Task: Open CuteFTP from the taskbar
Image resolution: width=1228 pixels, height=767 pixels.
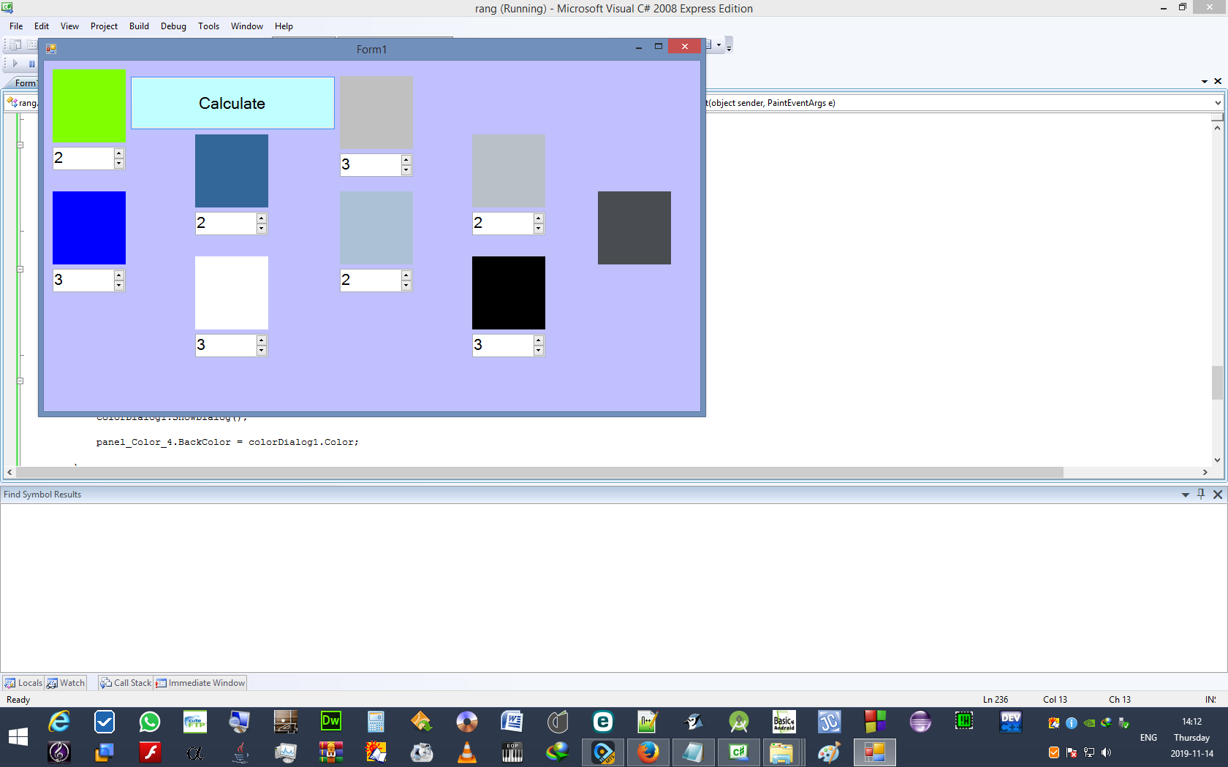Action: pyautogui.click(x=195, y=722)
